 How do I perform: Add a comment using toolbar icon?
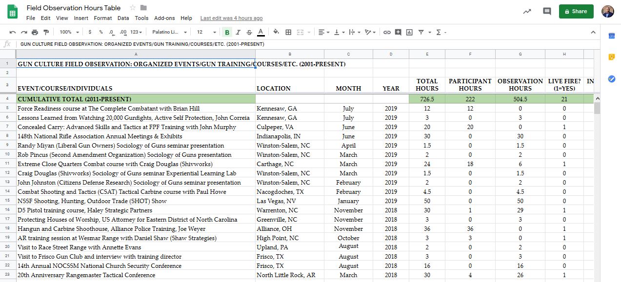pyautogui.click(x=398, y=32)
